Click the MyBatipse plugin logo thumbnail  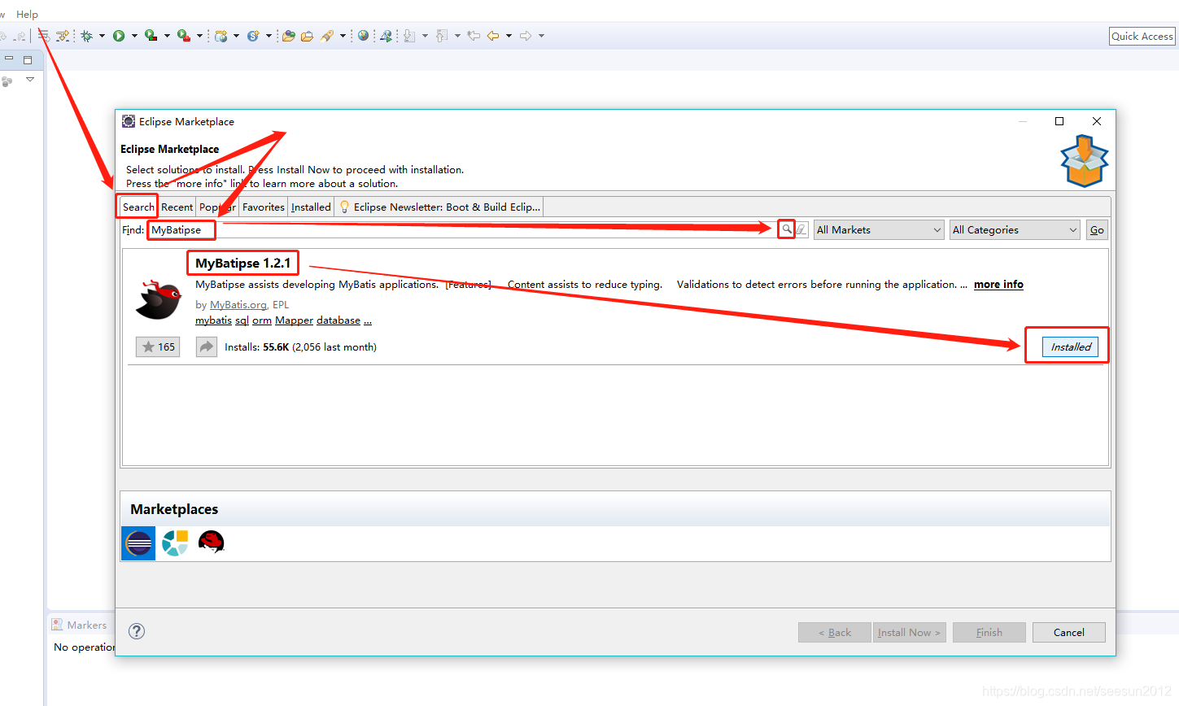tap(157, 299)
